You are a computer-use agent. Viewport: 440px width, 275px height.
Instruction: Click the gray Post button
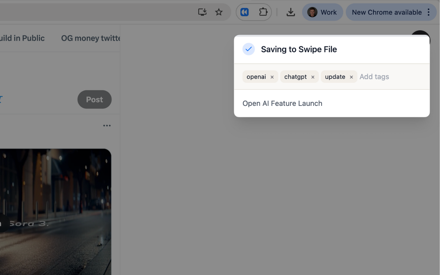[x=95, y=99]
